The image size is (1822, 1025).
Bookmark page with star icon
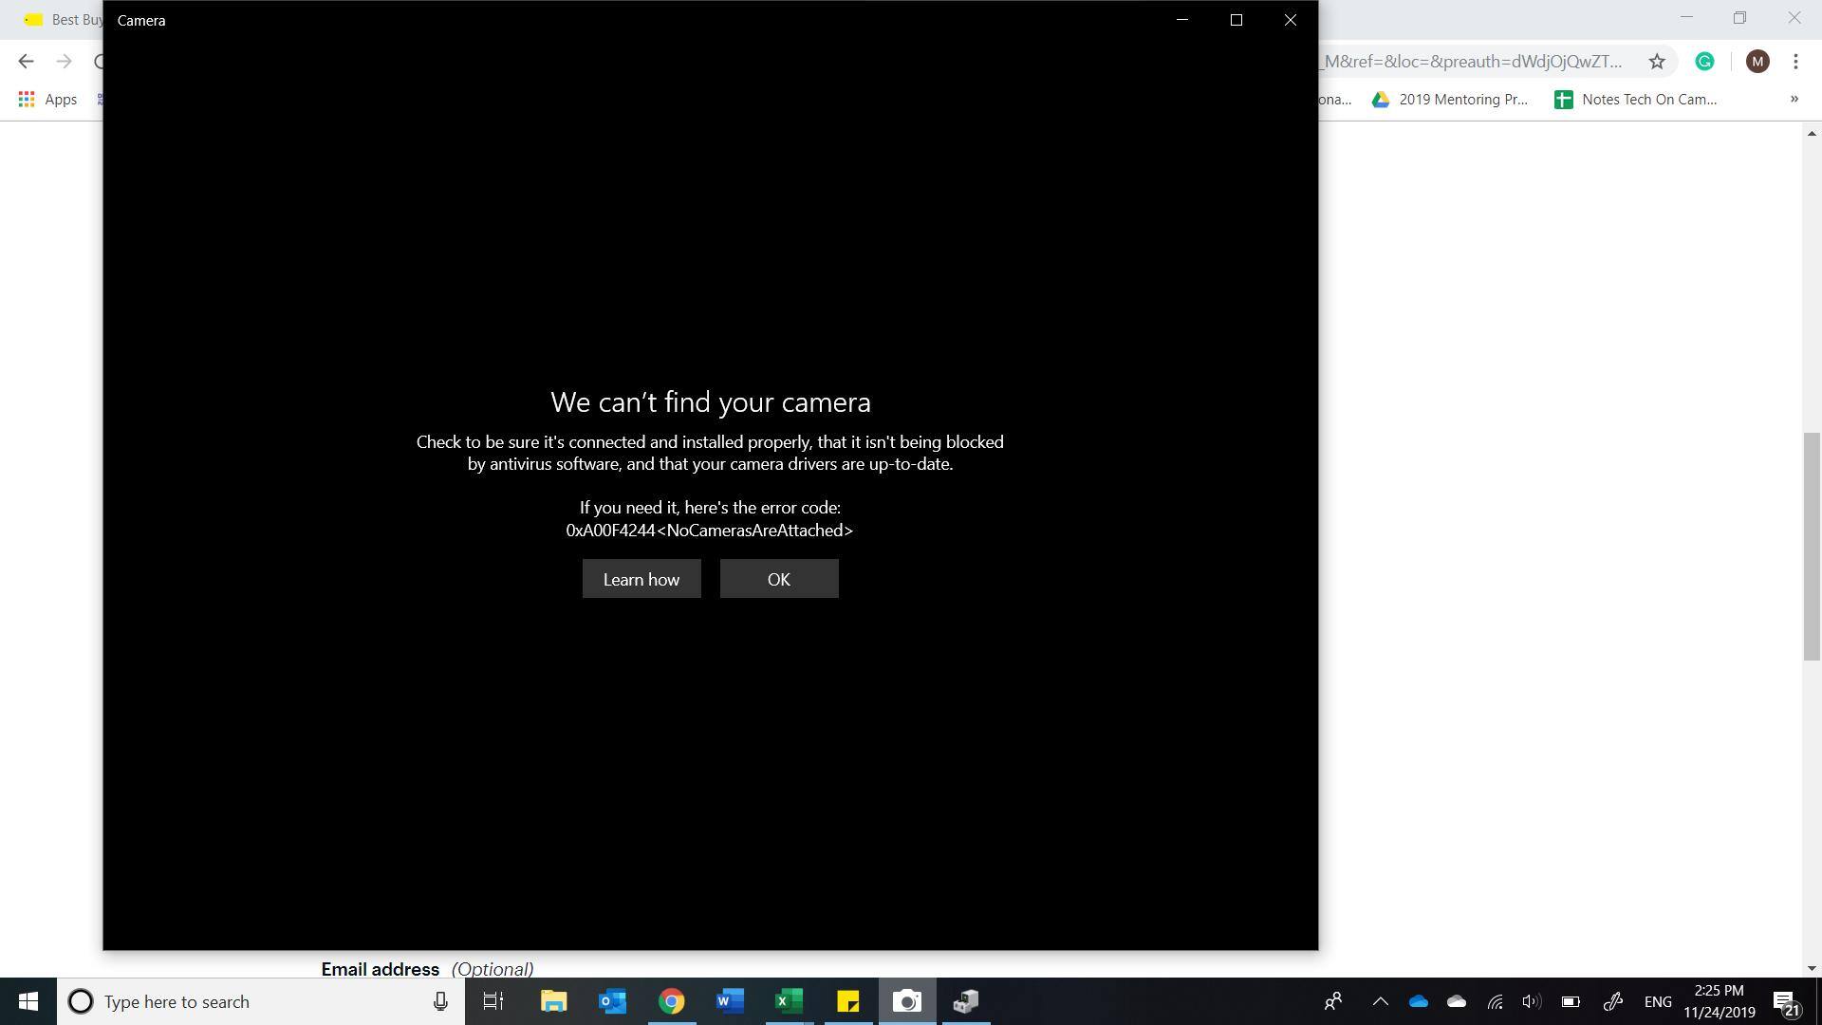click(x=1656, y=62)
